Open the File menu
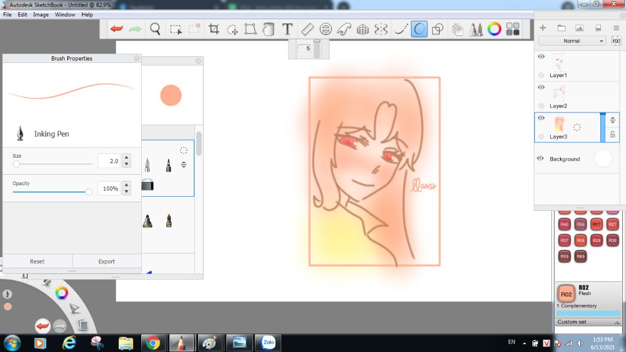The width and height of the screenshot is (626, 352). coord(7,15)
